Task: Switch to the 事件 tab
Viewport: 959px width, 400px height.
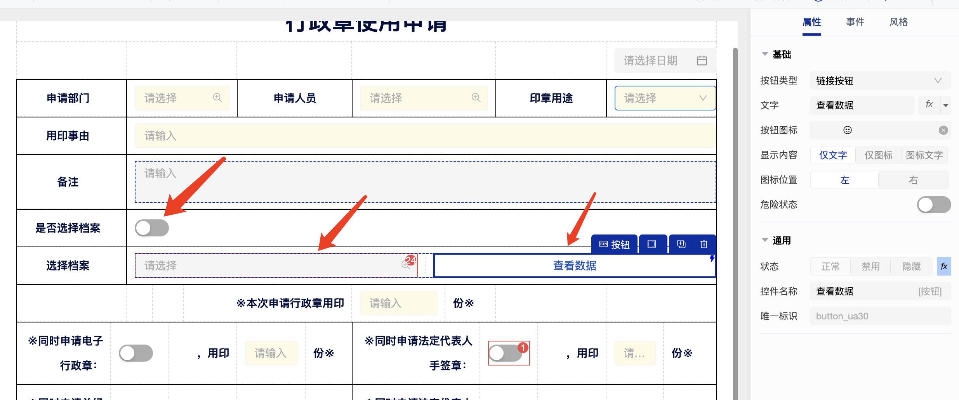Action: tap(855, 22)
